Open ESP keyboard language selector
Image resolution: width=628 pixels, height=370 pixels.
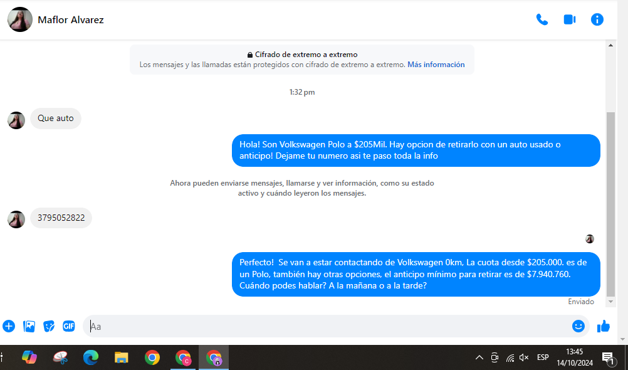[543, 357]
